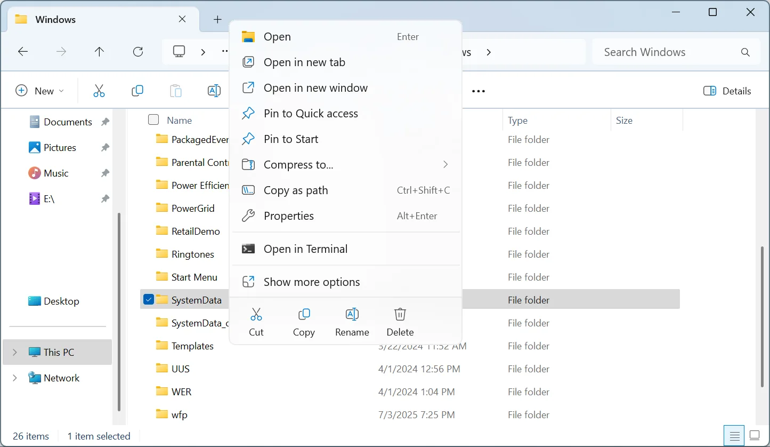Switch to details list view in status bar
Viewport: 770px width, 447px height.
coord(735,435)
